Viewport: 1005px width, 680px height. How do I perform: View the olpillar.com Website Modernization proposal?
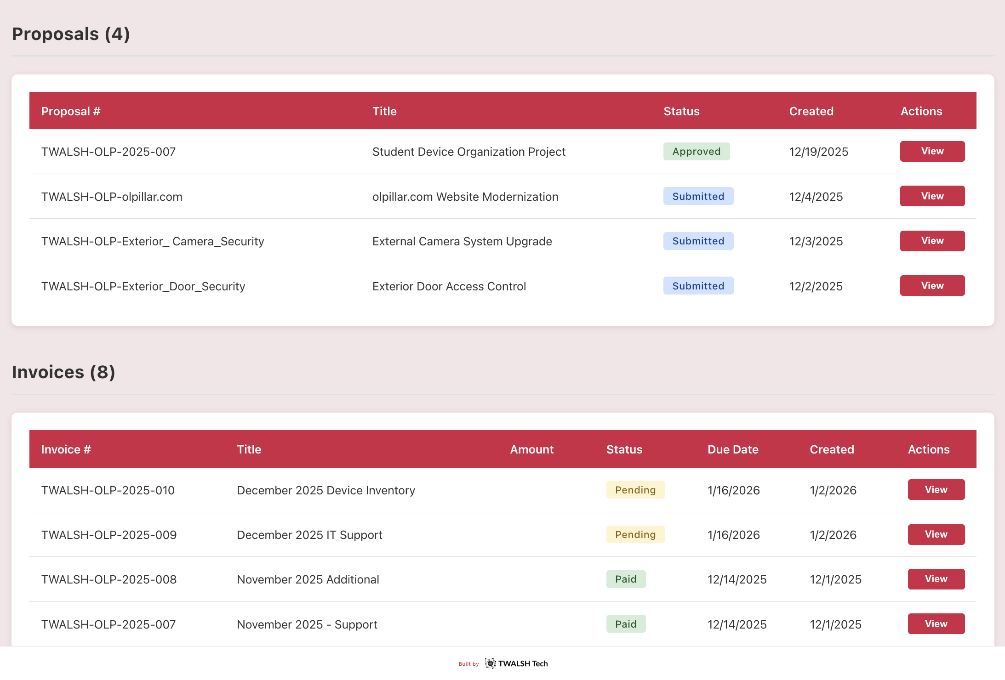click(931, 196)
